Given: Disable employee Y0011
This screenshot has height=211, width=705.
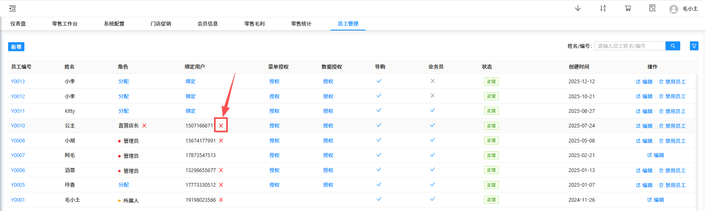Looking at the screenshot, I should (x=672, y=111).
